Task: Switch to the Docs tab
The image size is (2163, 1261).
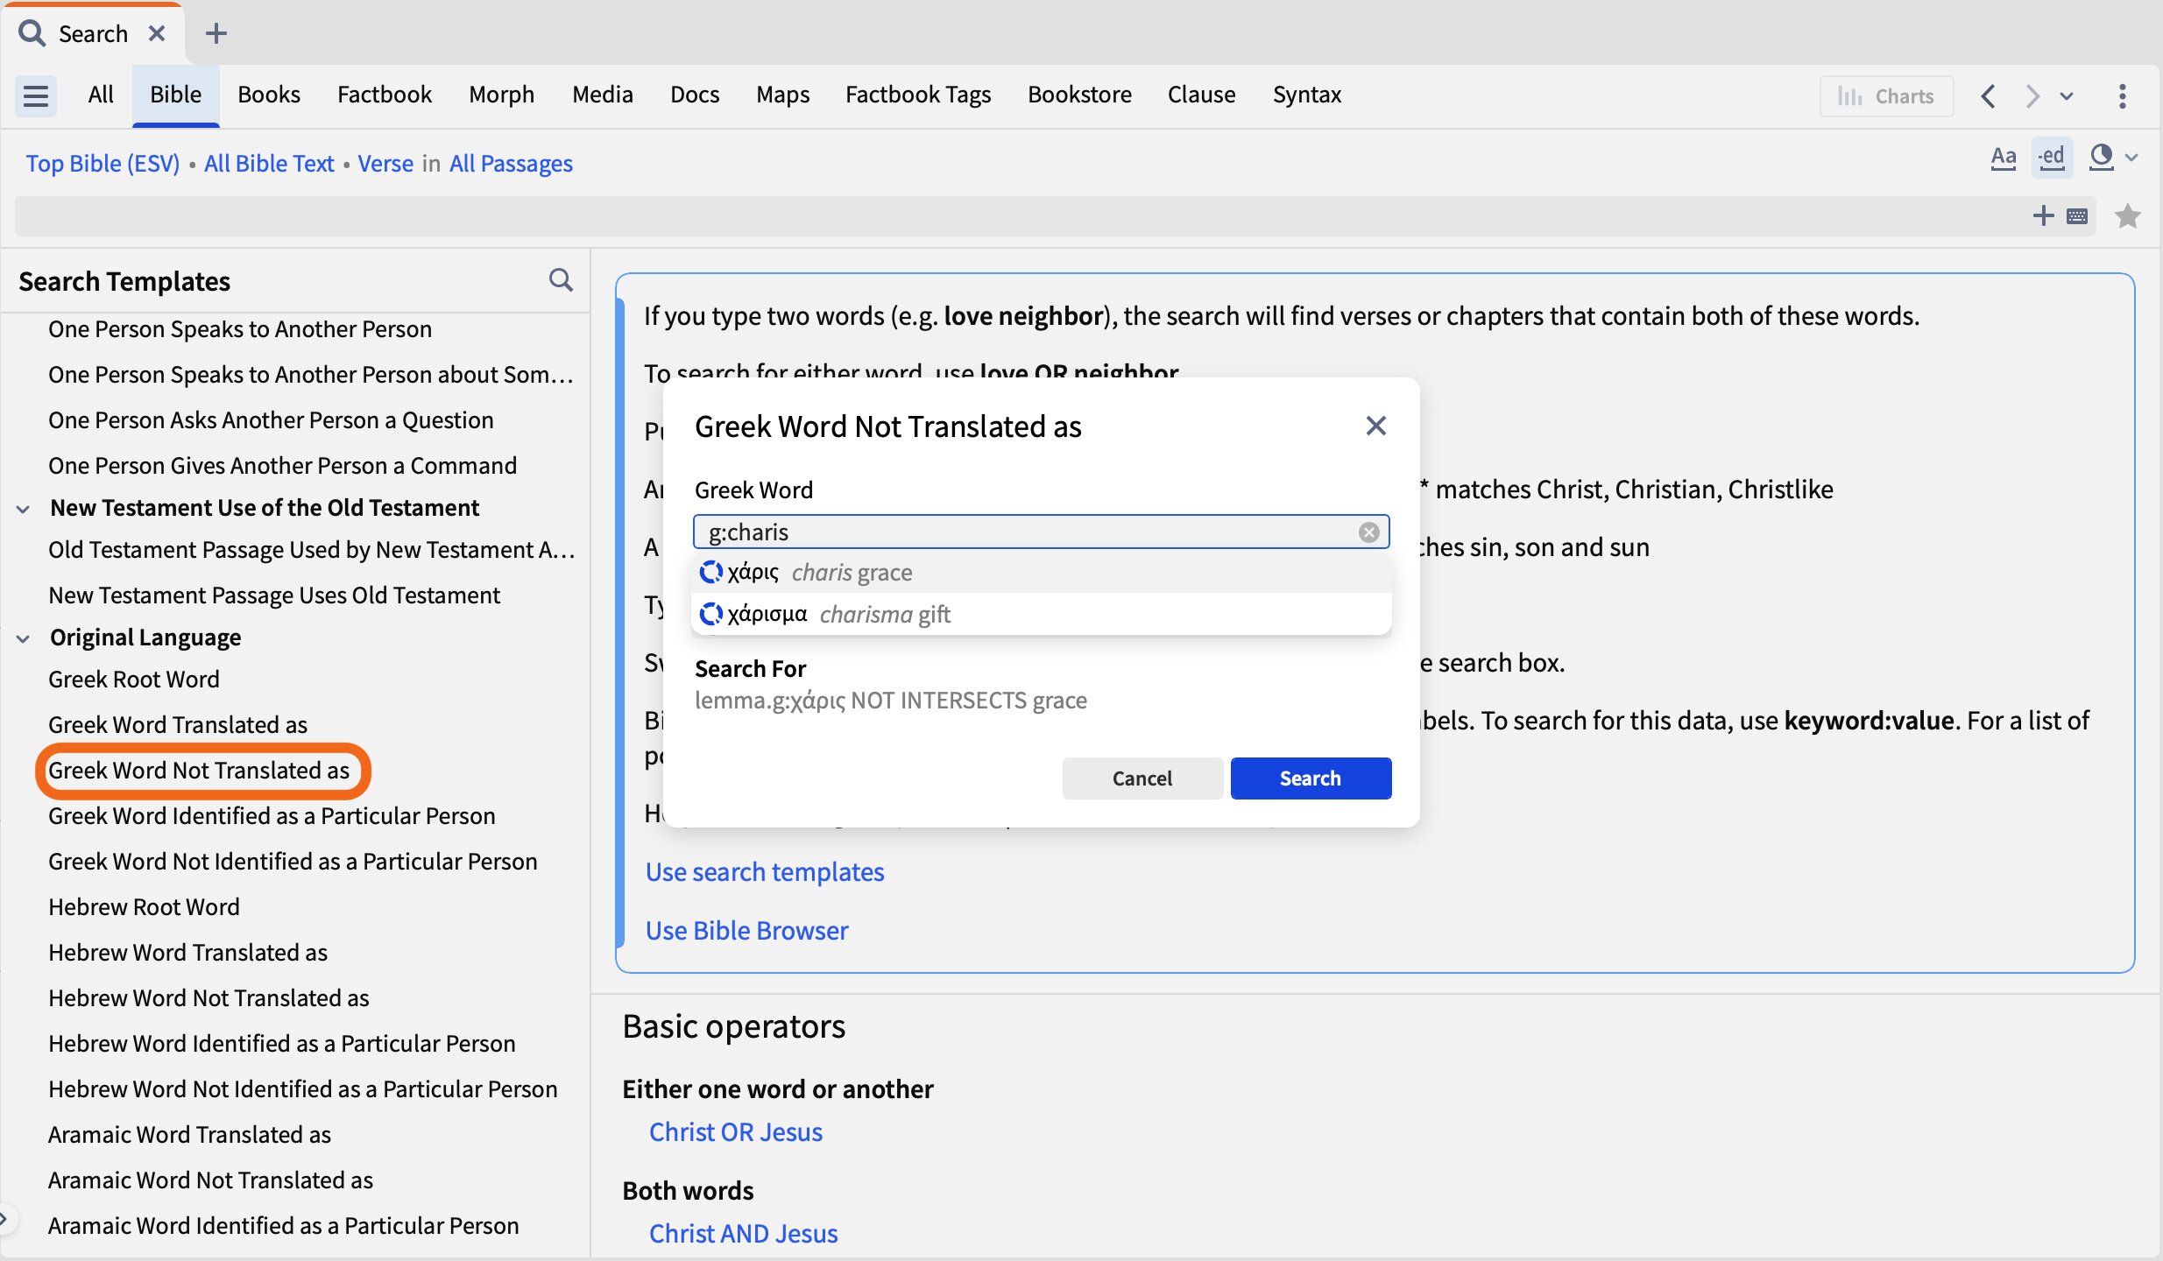Action: (x=695, y=94)
